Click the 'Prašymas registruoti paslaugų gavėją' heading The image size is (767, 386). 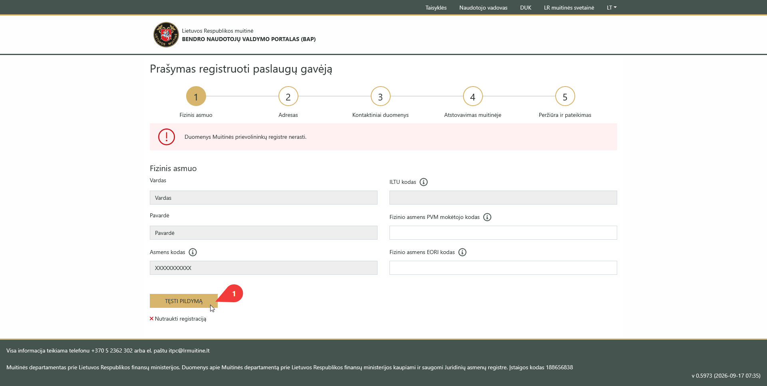point(241,69)
